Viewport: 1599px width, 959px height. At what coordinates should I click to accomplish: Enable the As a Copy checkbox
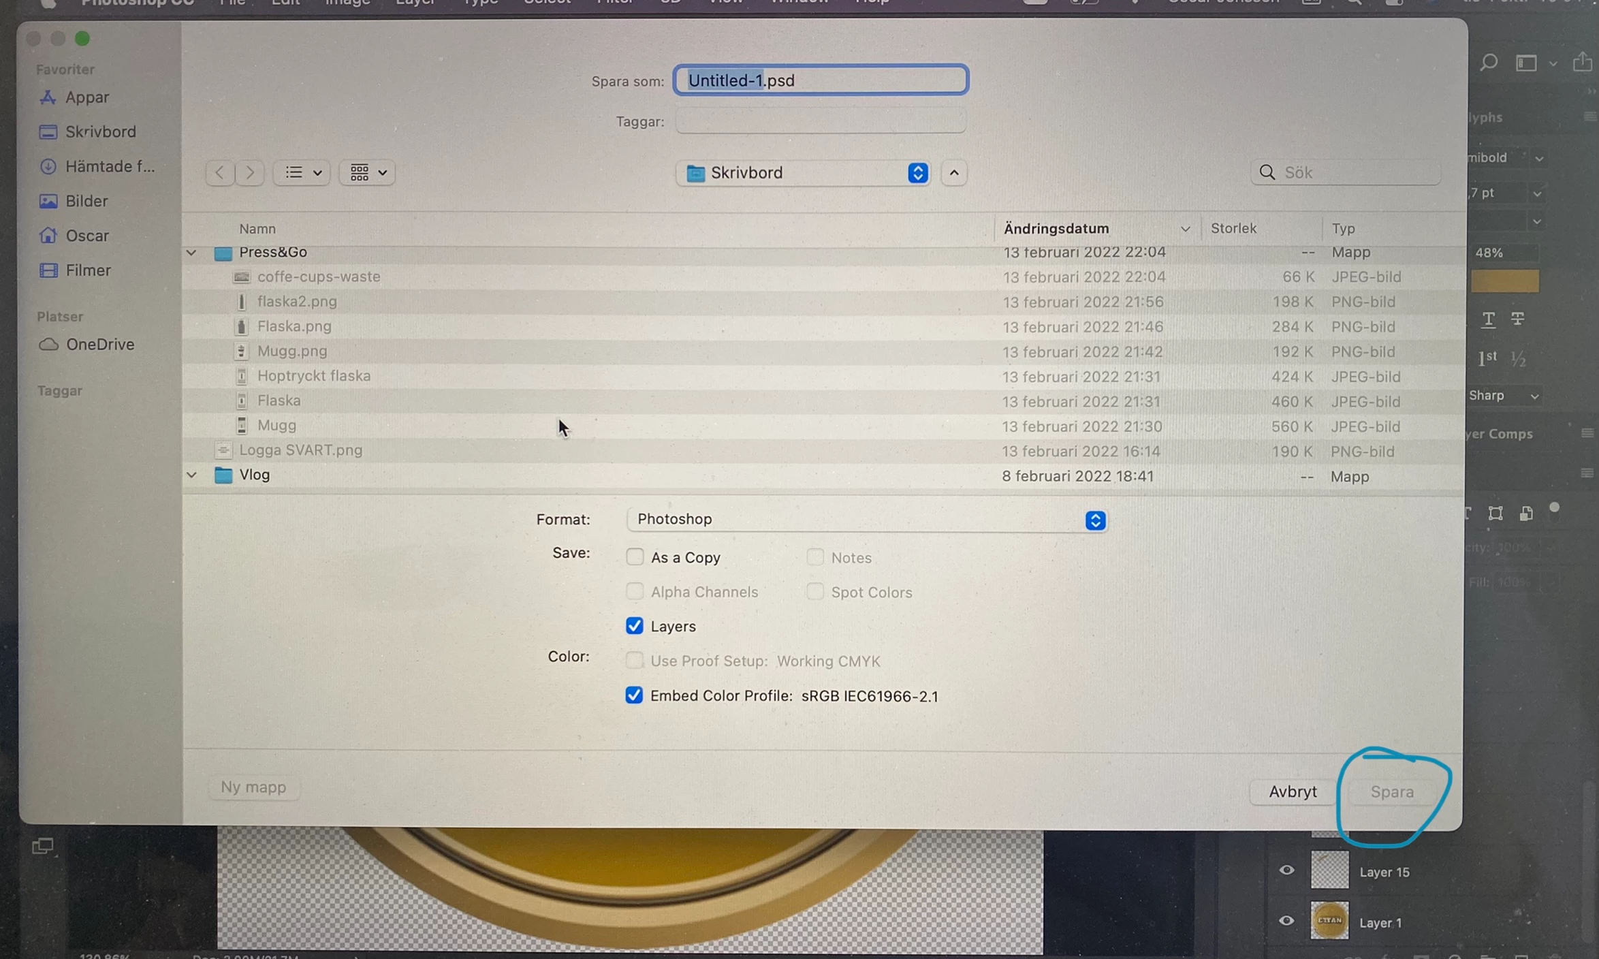pyautogui.click(x=635, y=557)
